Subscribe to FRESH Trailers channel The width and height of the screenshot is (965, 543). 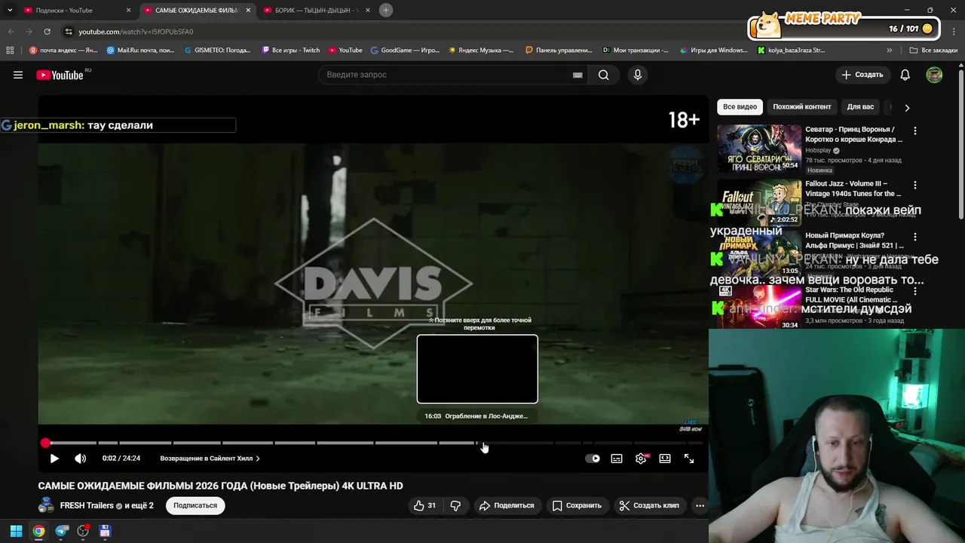point(195,505)
